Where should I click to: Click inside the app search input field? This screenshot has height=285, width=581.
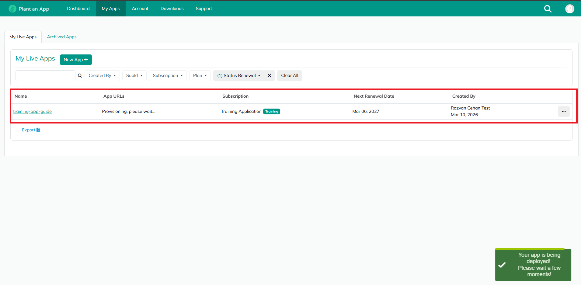tap(45, 75)
